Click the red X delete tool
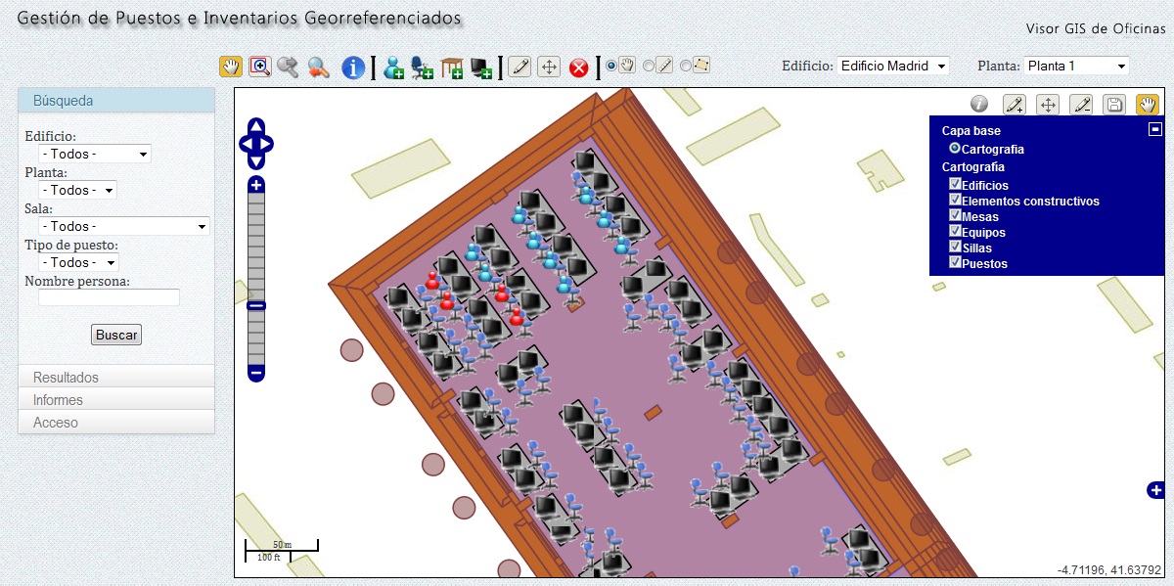 point(579,68)
